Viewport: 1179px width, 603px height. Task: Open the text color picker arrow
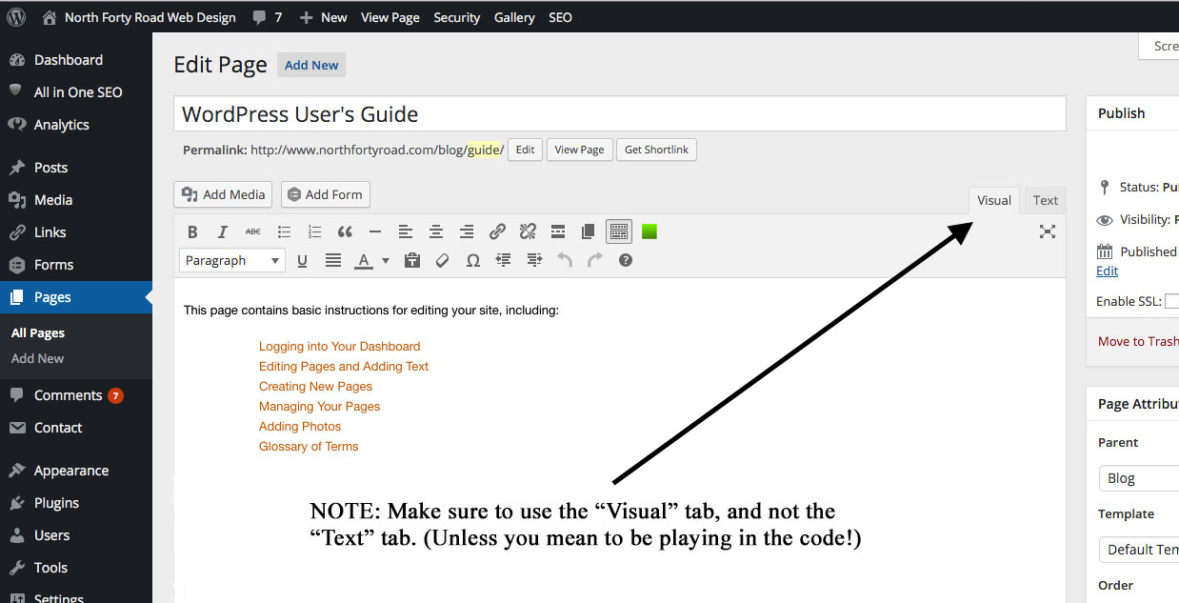tap(386, 260)
